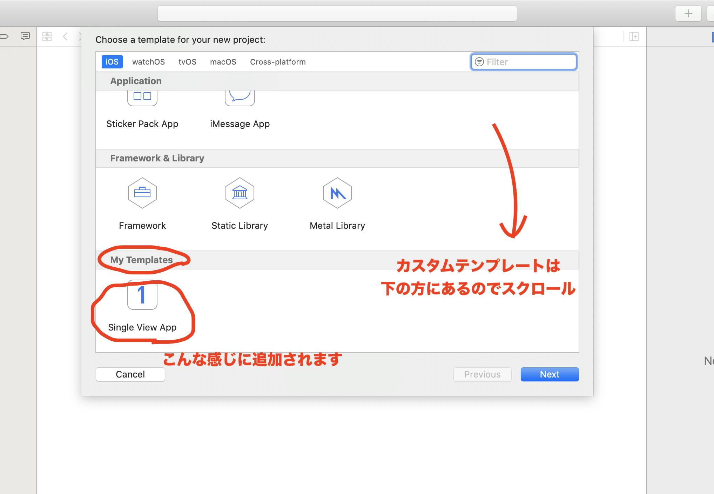The image size is (714, 494).
Task: Click the comment bubble icon in navigator
Action: click(25, 36)
